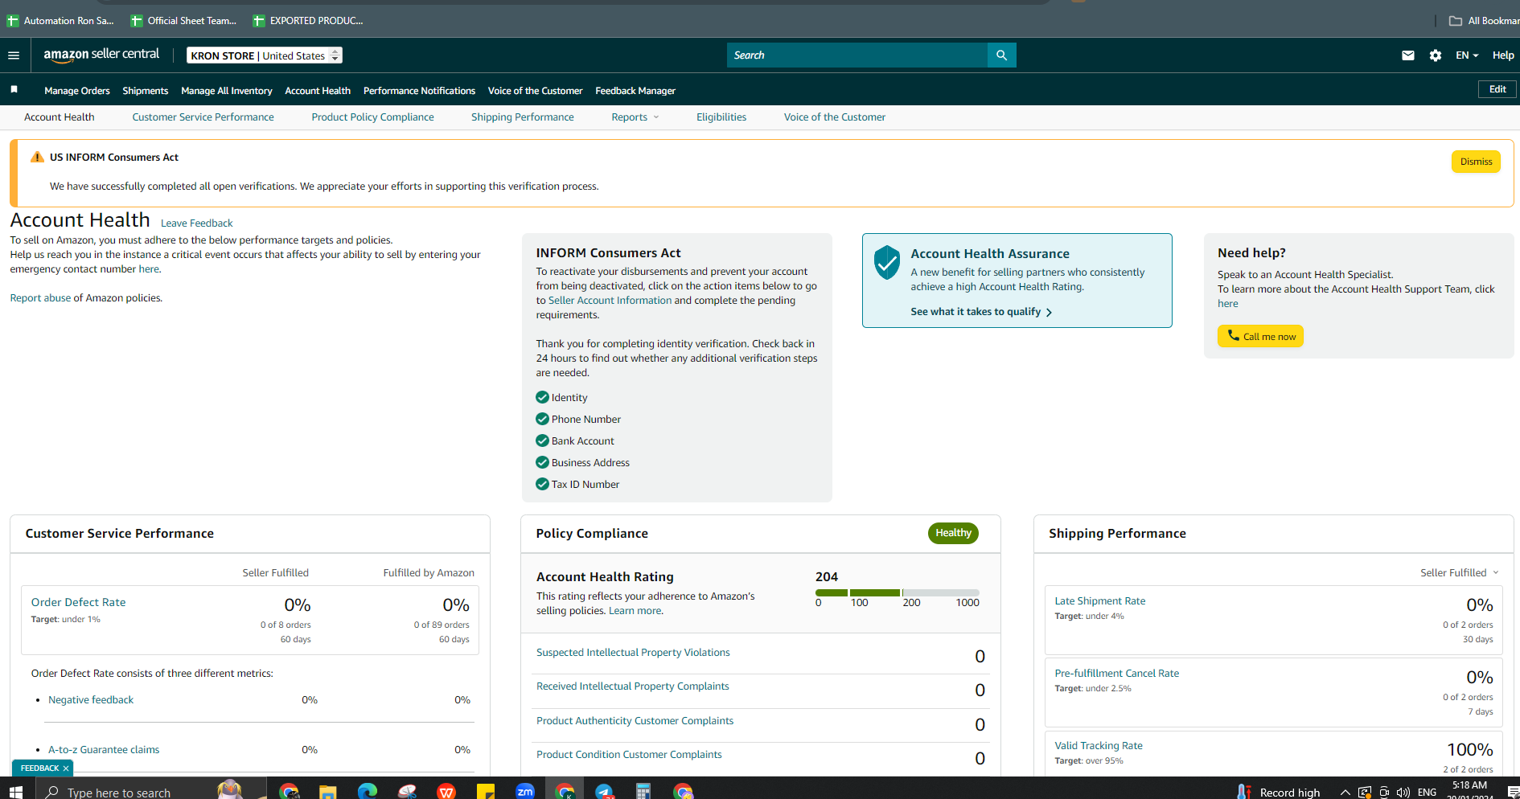This screenshot has height=799, width=1520.
Task: Open the Report abuse link
Action: (x=40, y=298)
